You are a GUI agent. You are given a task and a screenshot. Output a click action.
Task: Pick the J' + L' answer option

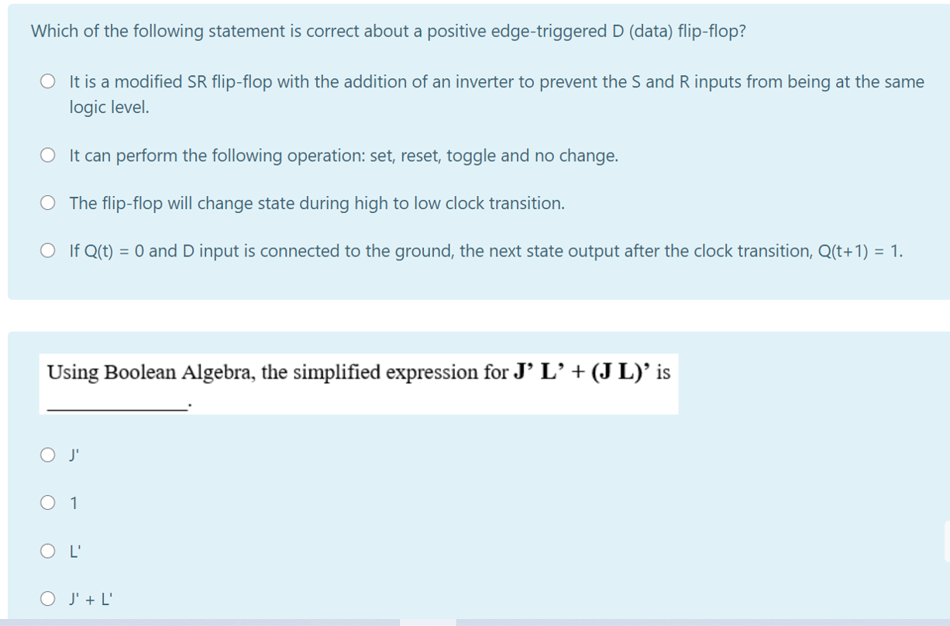[47, 597]
